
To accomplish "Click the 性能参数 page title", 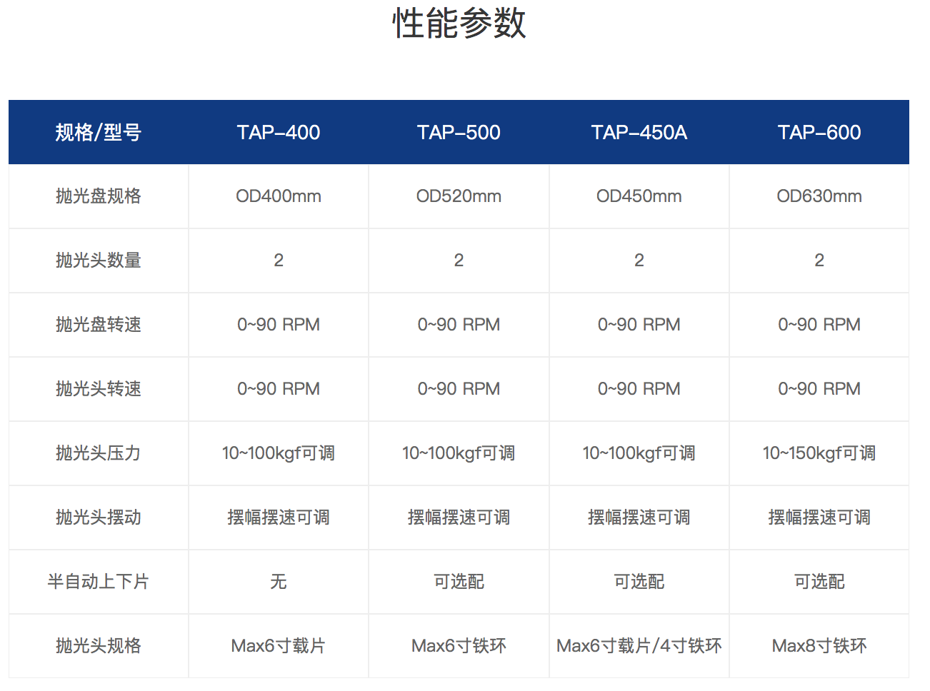I will [459, 23].
